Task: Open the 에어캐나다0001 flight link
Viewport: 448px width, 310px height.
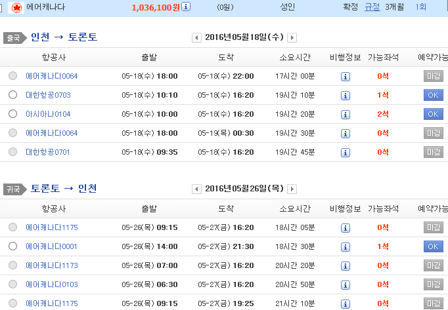Action: tap(51, 246)
